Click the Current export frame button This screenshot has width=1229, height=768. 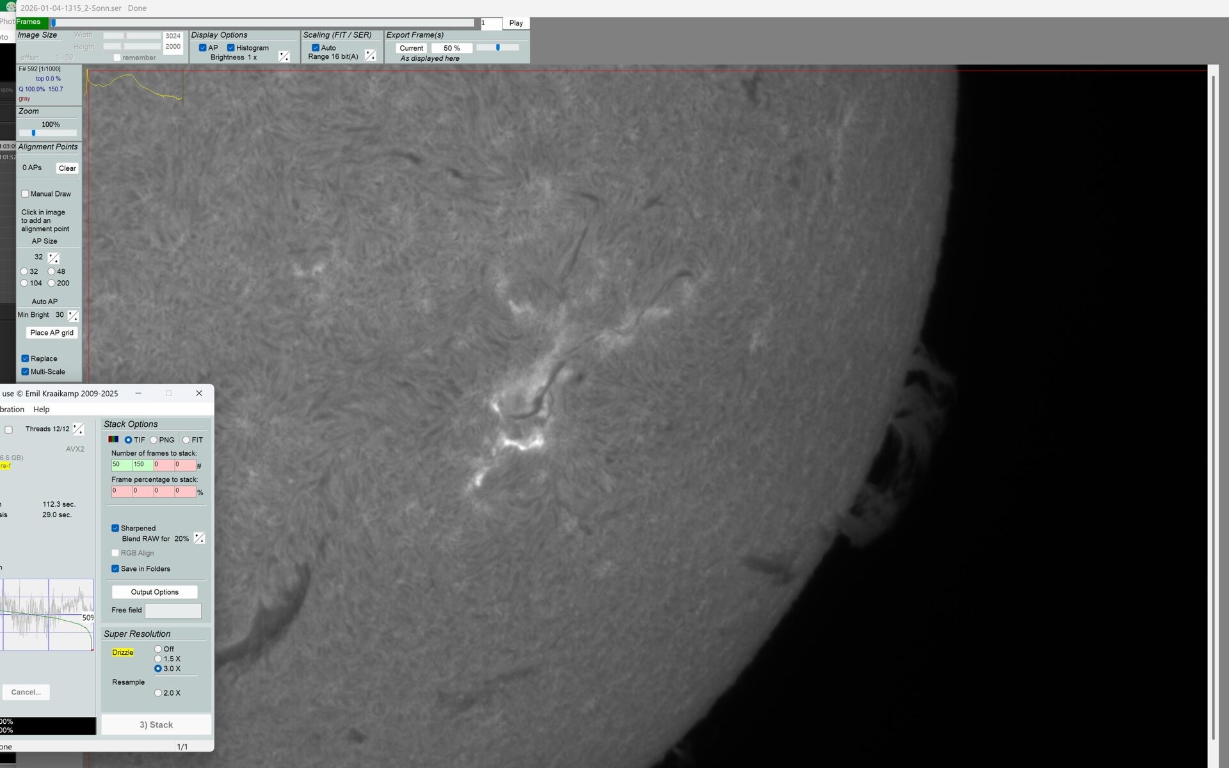411,49
